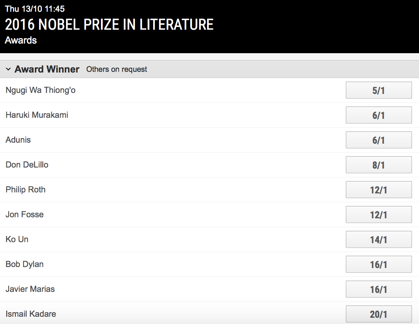This screenshot has height=324, width=419.
Task: Collapse the Award Winner section chevron
Action: pos(8,69)
